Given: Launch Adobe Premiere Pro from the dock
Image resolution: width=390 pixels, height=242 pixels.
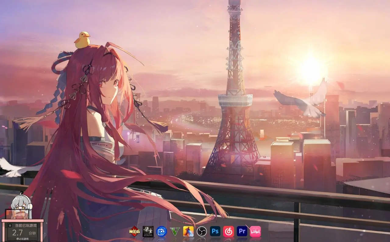Looking at the screenshot, I should pyautogui.click(x=242, y=231).
